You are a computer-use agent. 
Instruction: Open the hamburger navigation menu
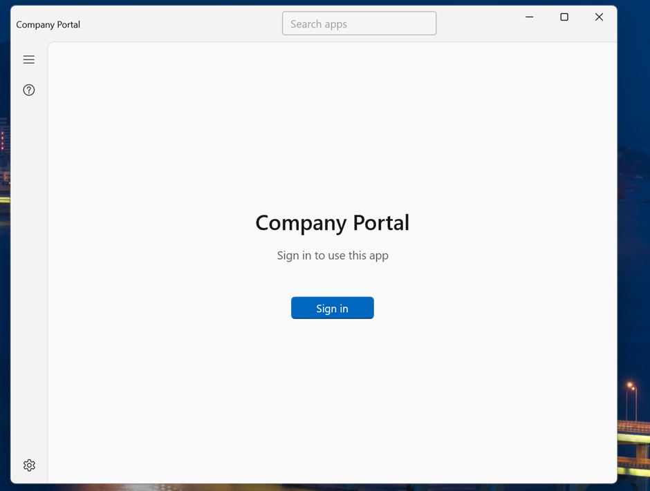pyautogui.click(x=28, y=59)
